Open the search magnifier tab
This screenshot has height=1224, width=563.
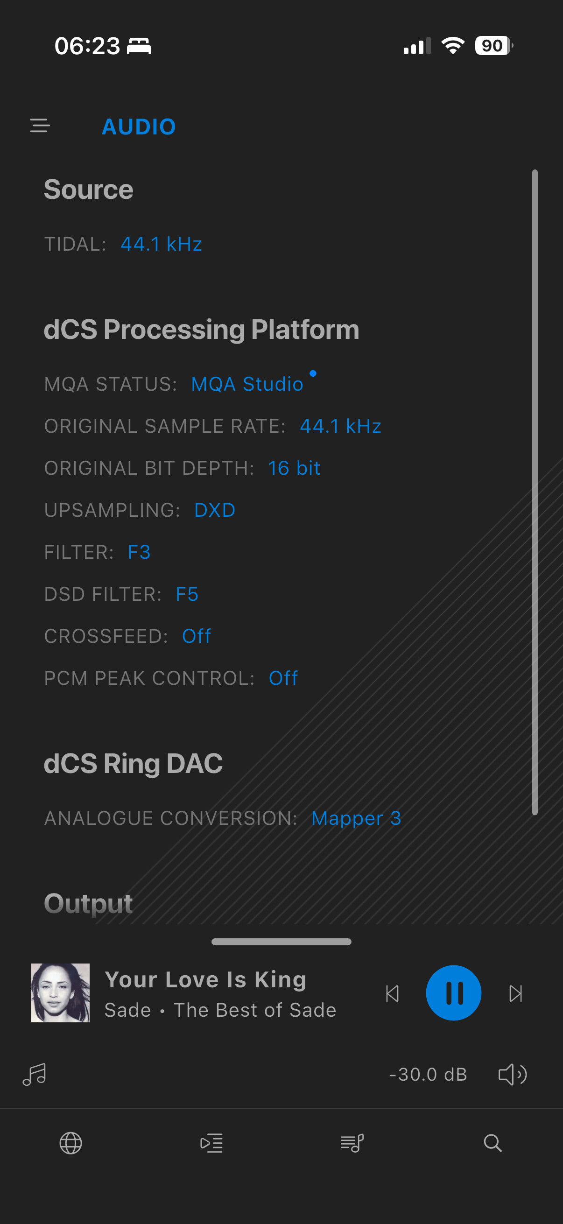(x=493, y=1143)
